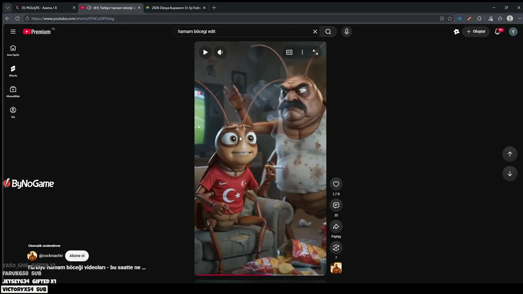The height and width of the screenshot is (294, 523).
Task: Play the paused Shorts video
Action: click(x=205, y=52)
